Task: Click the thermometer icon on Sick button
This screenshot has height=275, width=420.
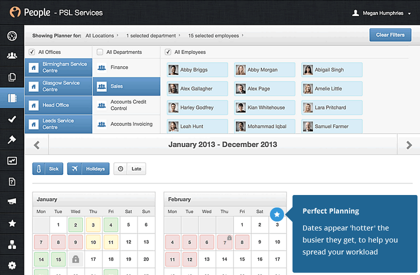Action: 39,168
